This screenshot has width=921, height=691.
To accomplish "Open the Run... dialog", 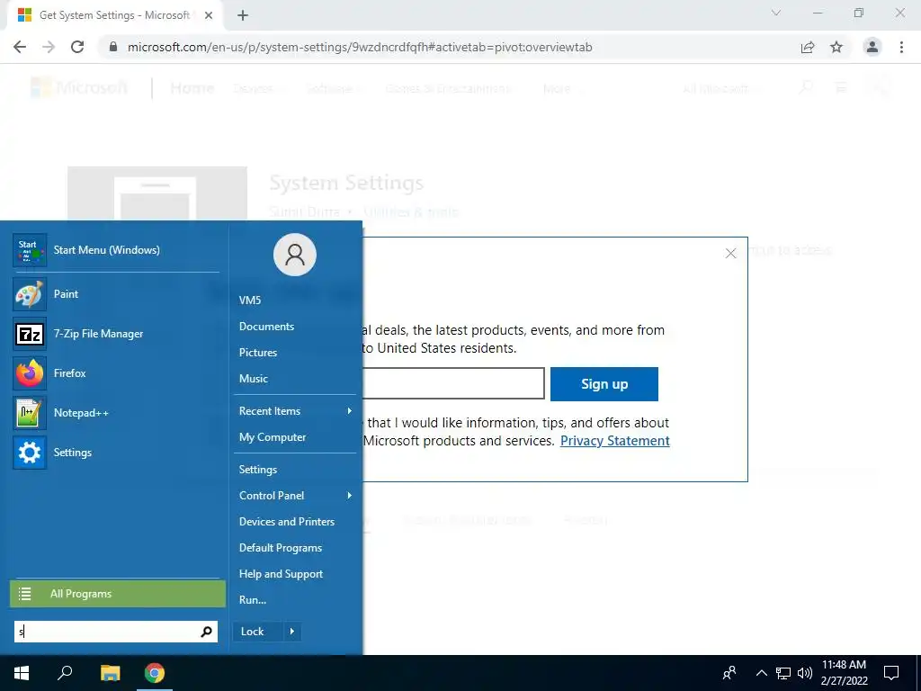I will (253, 600).
